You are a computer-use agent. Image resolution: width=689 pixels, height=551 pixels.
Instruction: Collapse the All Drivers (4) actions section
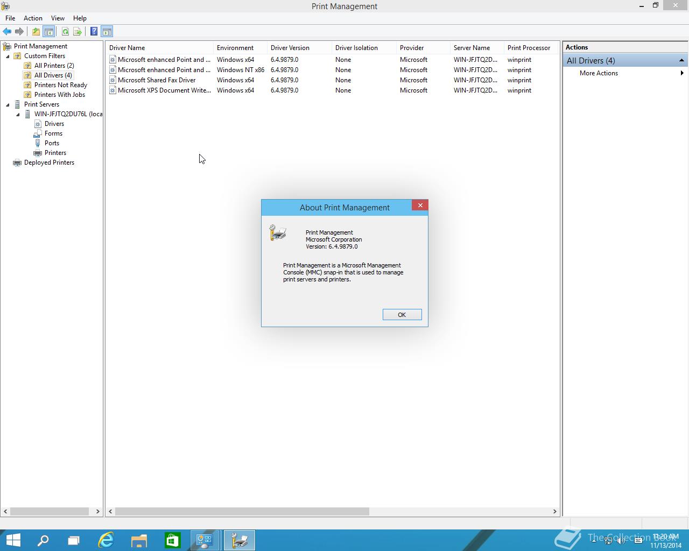(681, 60)
